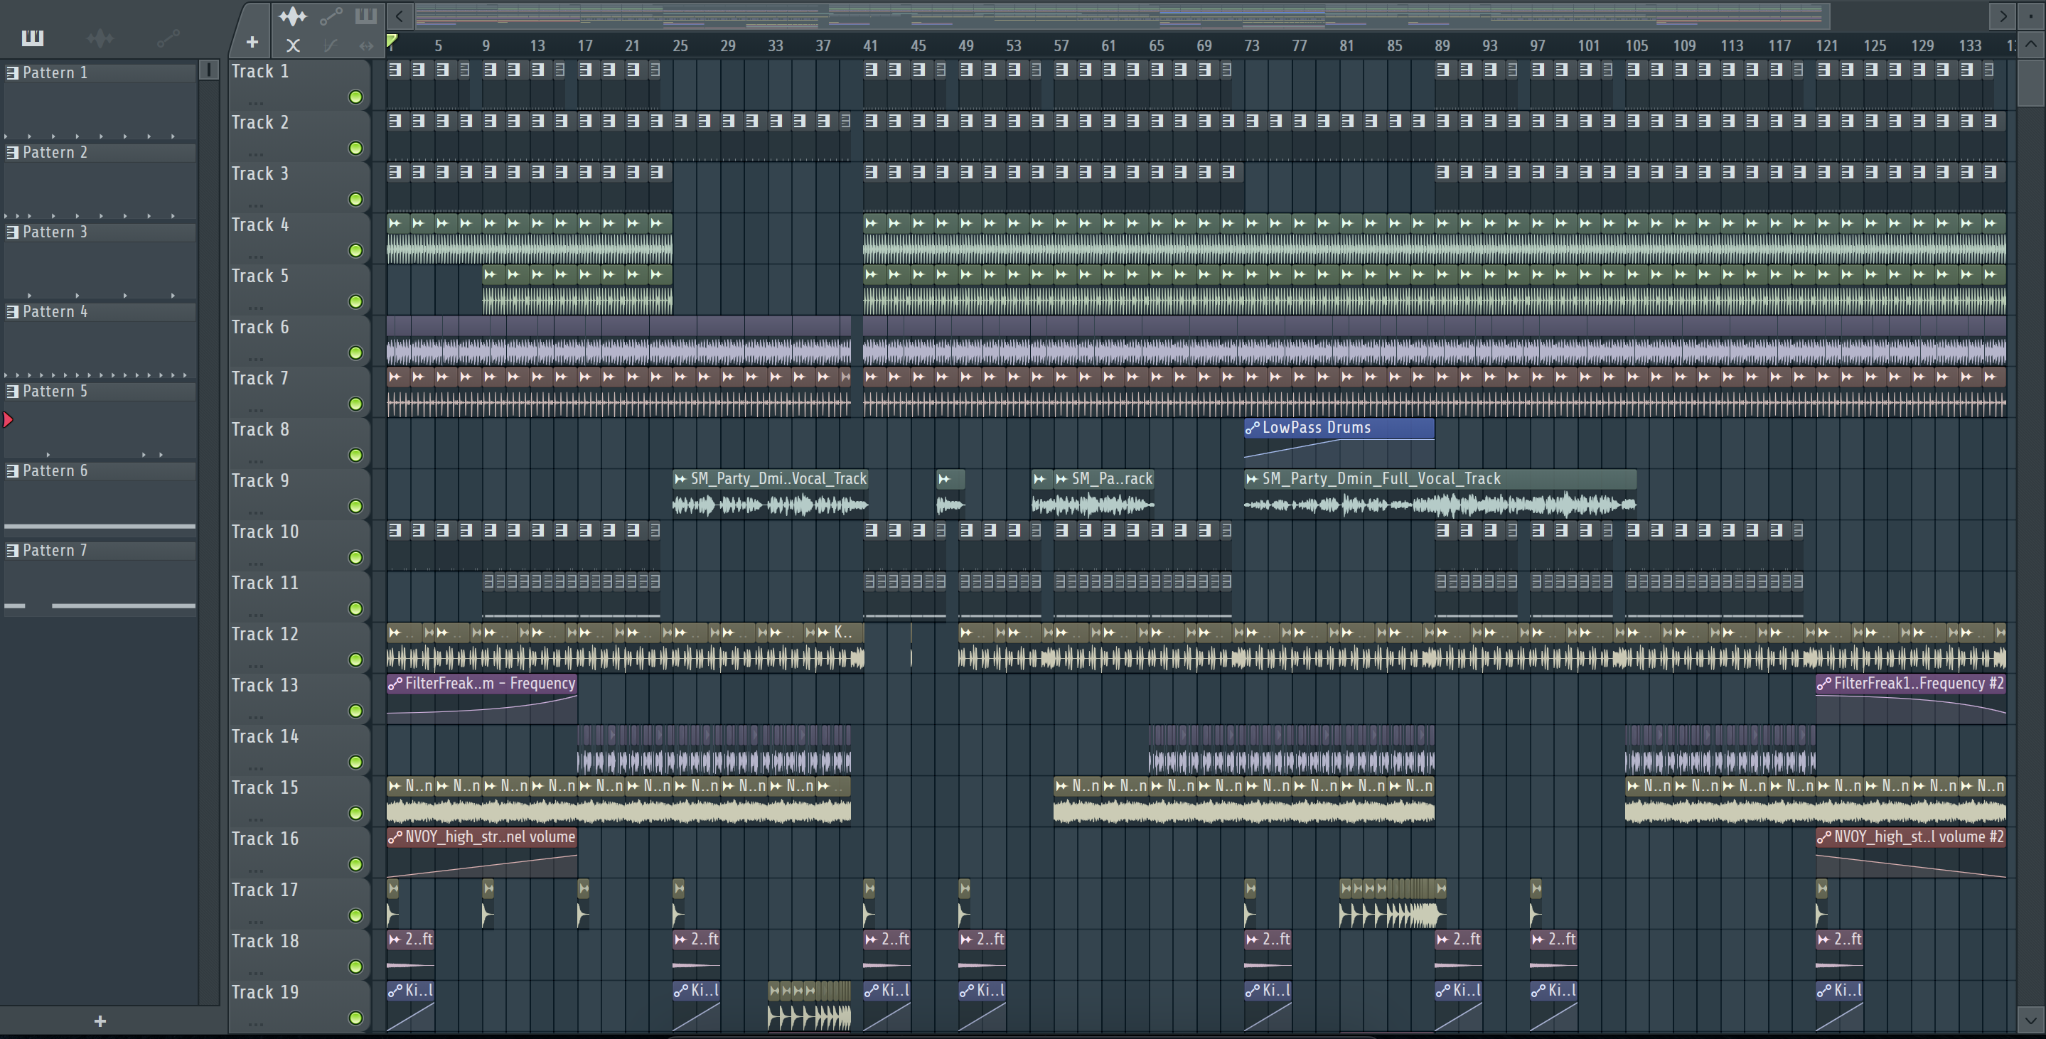This screenshot has height=1039, width=2046.
Task: Mute Track 1 using green light
Action: 356,97
